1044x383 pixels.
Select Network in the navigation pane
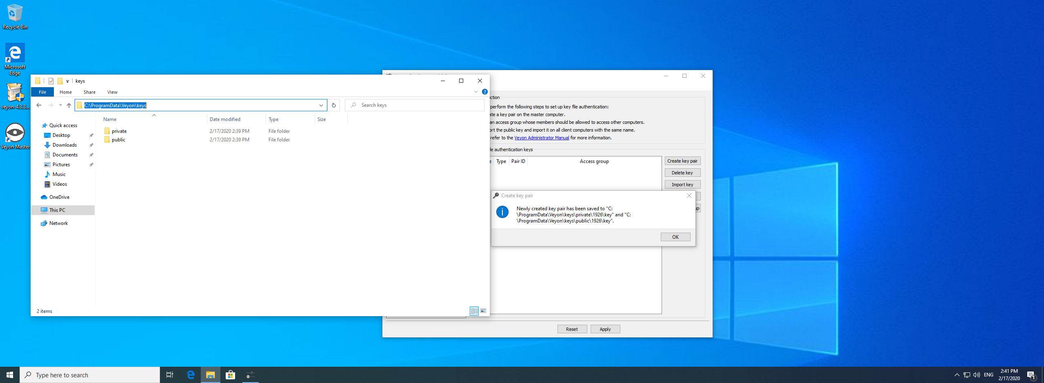tap(58, 223)
